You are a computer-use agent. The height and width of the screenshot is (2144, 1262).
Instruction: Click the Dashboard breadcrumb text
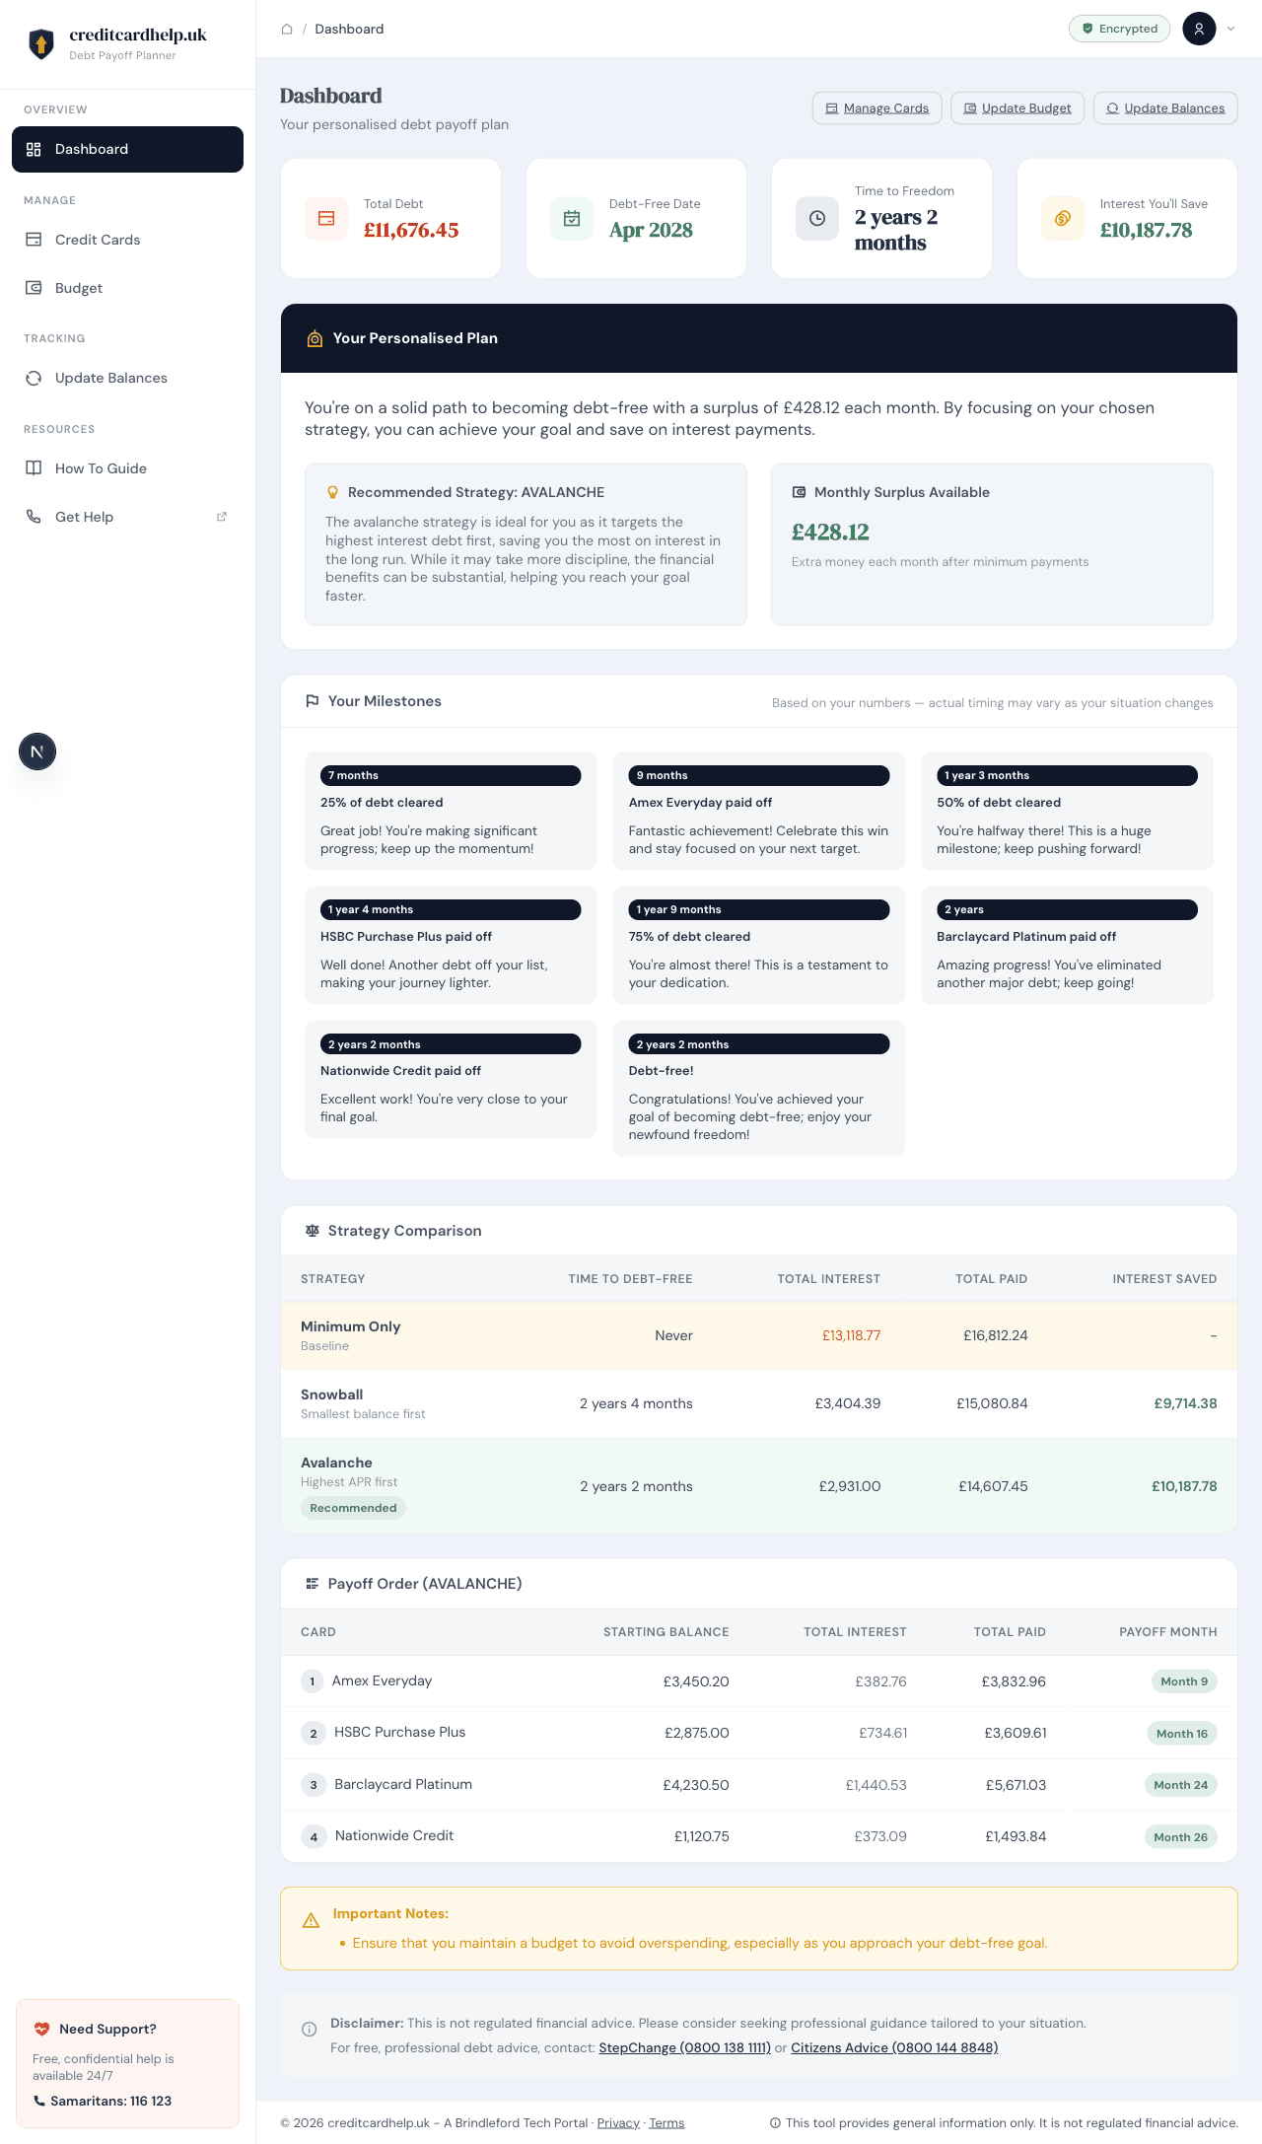pos(349,29)
